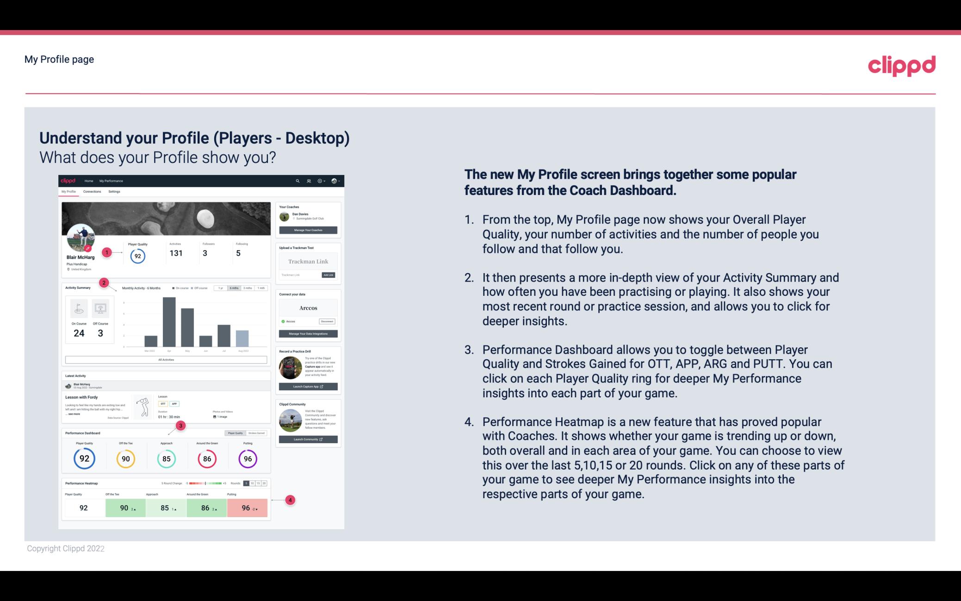The image size is (961, 601).
Task: Click the Arccos data integration icon
Action: point(282,321)
